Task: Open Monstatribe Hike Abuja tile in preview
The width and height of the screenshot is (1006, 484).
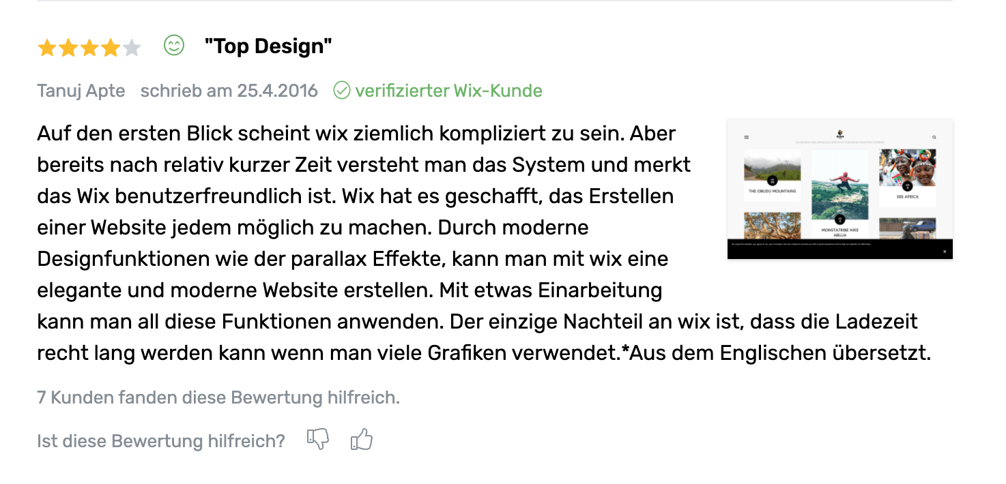Action: click(x=839, y=194)
